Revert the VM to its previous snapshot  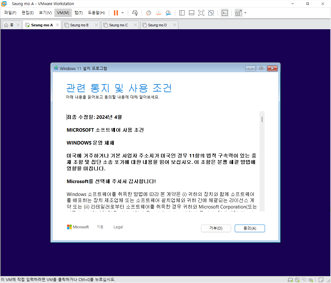pos(158,13)
